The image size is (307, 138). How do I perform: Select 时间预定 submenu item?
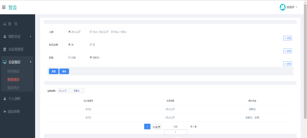click(x=14, y=71)
